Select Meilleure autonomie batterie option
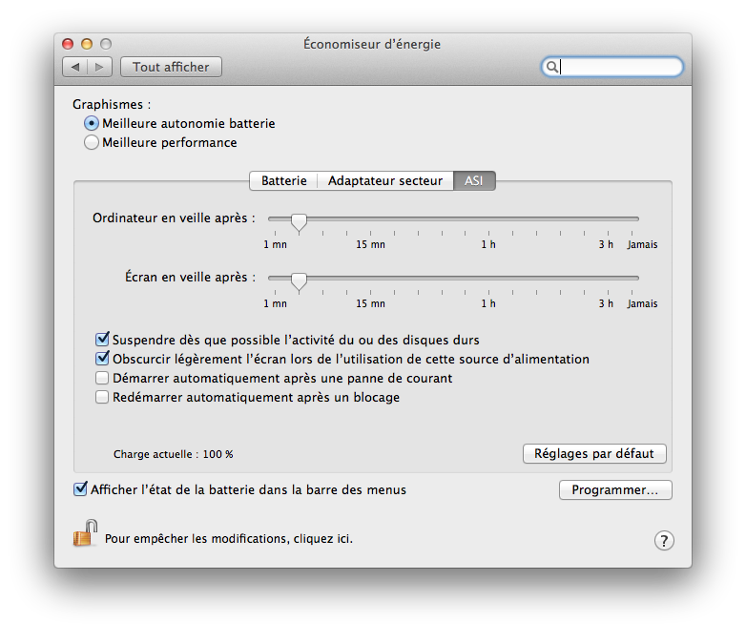Image resolution: width=746 pixels, height=643 pixels. [92, 123]
